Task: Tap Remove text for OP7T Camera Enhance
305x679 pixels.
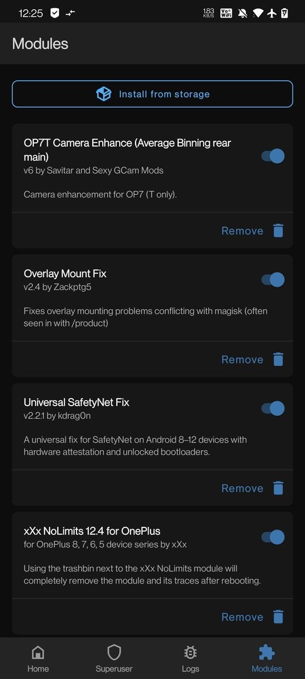Action: click(x=242, y=231)
